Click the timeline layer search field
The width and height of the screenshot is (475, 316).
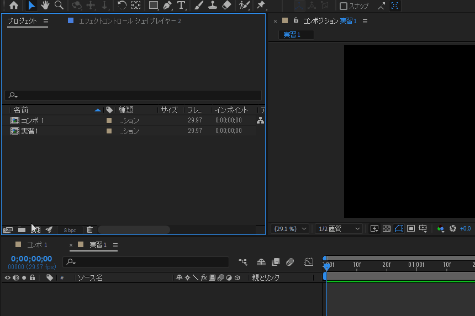(146, 262)
